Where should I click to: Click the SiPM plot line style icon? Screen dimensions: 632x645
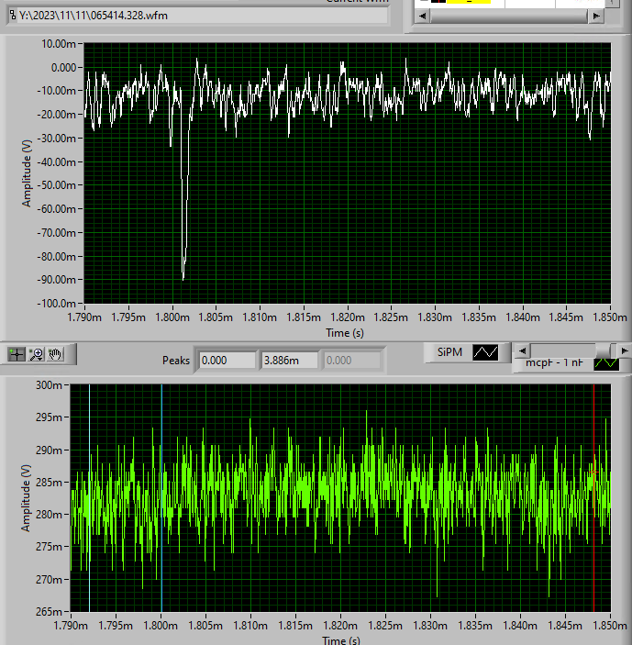pyautogui.click(x=485, y=351)
